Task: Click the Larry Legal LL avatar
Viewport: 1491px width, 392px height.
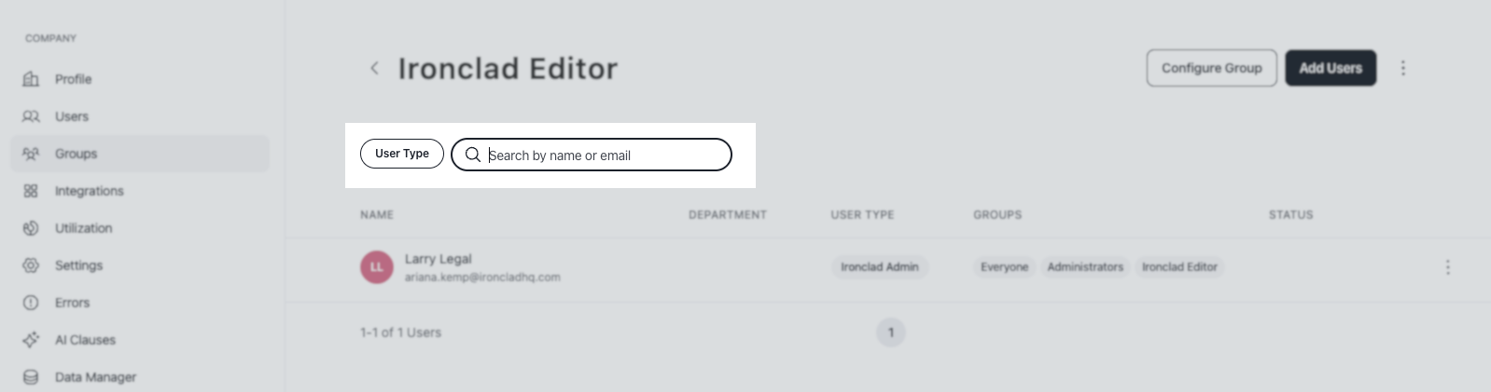Action: [x=377, y=267]
